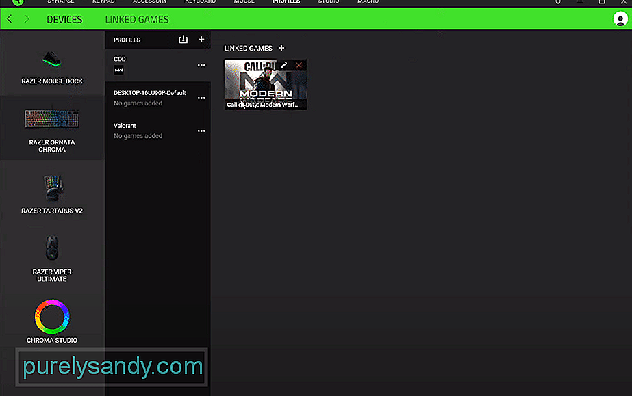Viewport: 632px width, 396px height.
Task: Switch to the Linked Games tab
Action: (x=137, y=19)
